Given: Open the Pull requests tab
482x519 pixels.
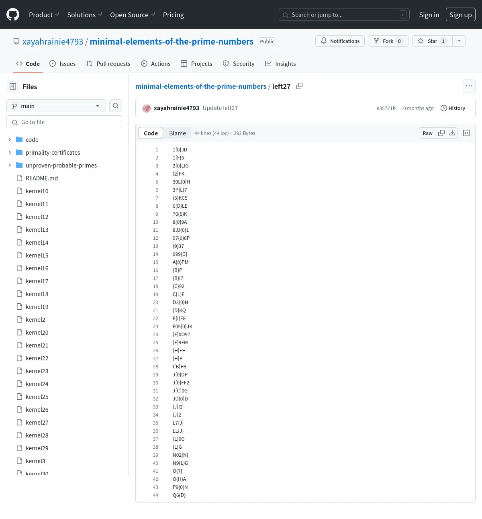Looking at the screenshot, I should pyautogui.click(x=108, y=63).
